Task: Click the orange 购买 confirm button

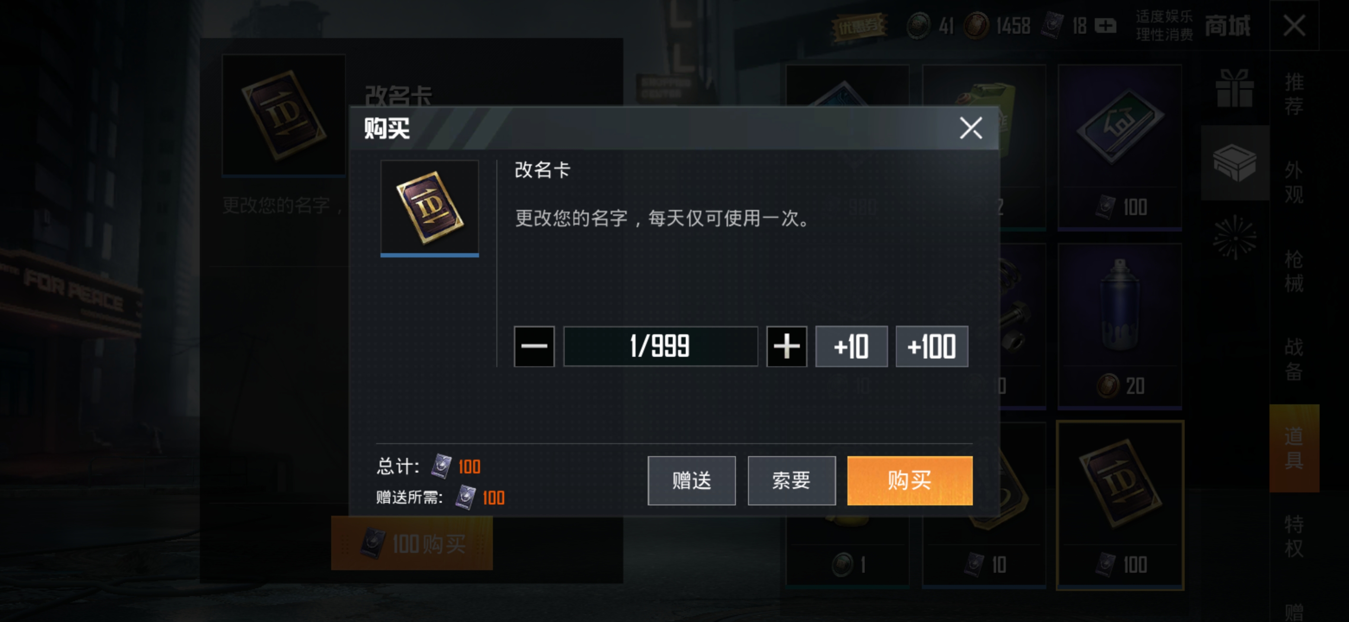Action: [910, 480]
